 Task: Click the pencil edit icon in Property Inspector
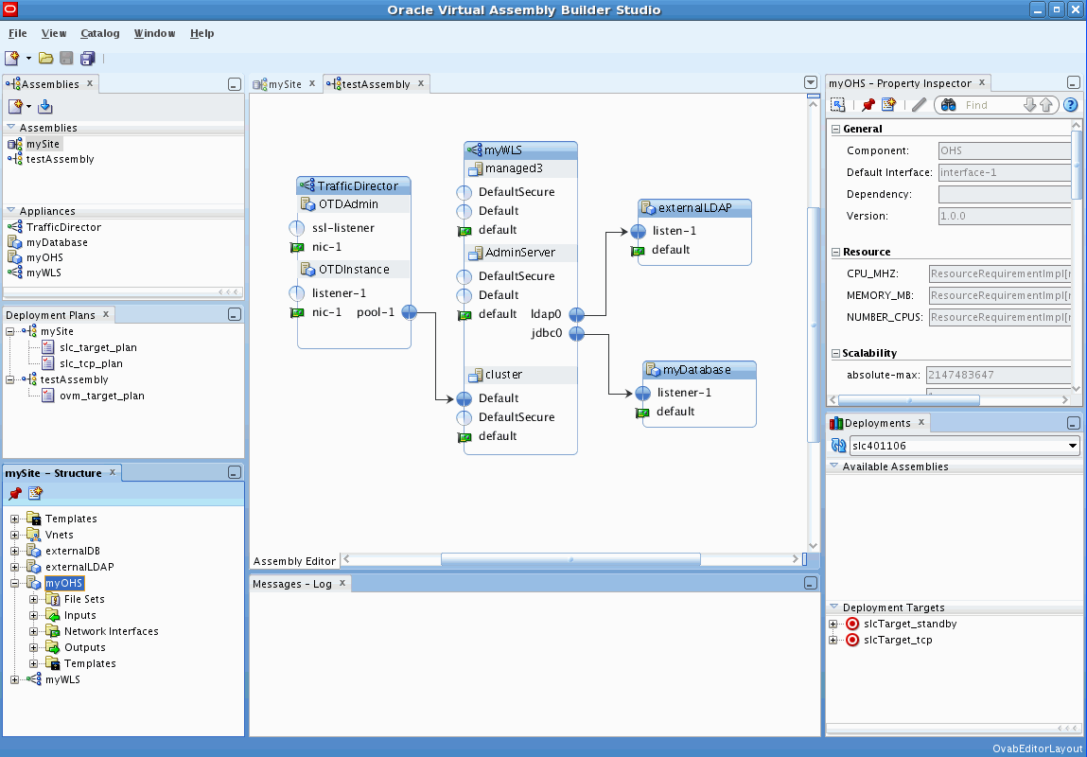click(x=919, y=105)
